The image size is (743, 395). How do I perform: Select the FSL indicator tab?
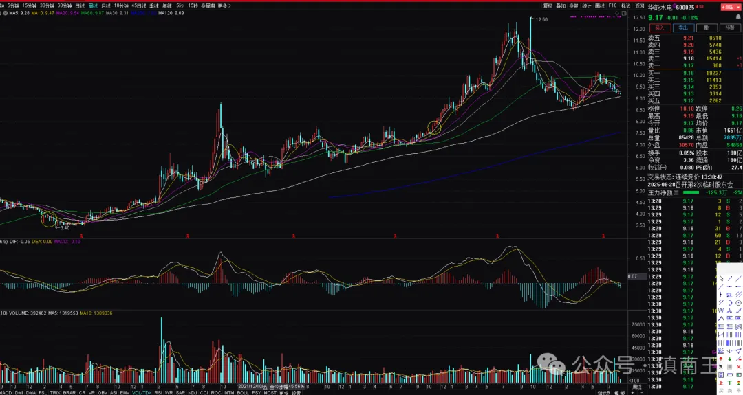click(43, 393)
